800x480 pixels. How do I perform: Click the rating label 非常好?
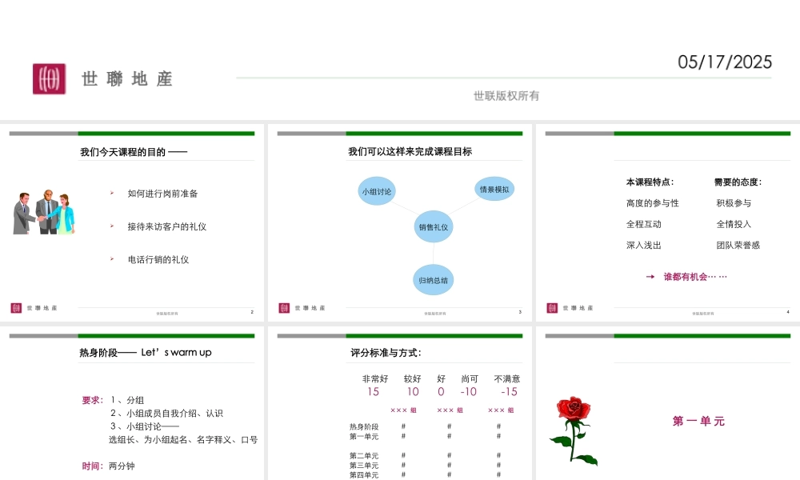coord(375,379)
